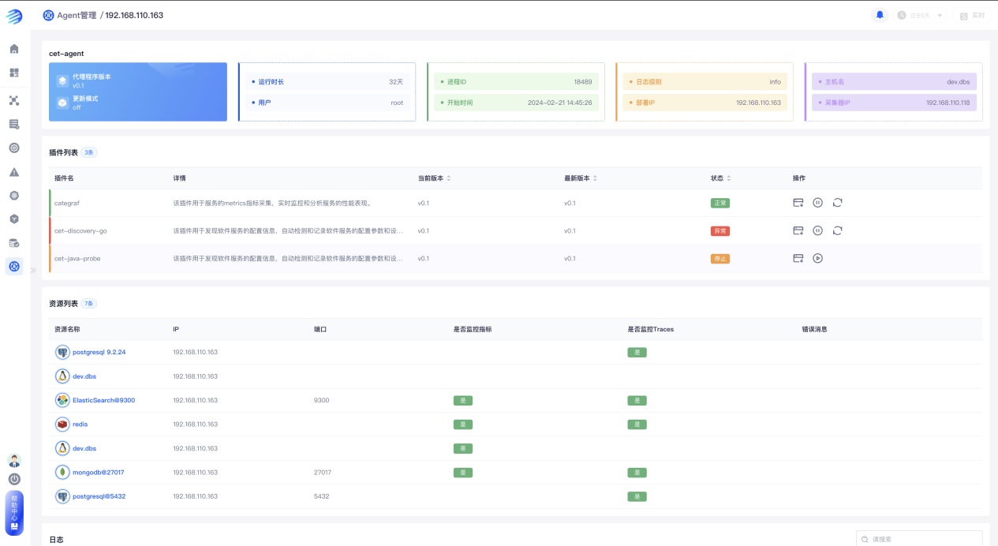
Task: Open the ElasticSearch@9300 resource link
Action: pos(103,400)
